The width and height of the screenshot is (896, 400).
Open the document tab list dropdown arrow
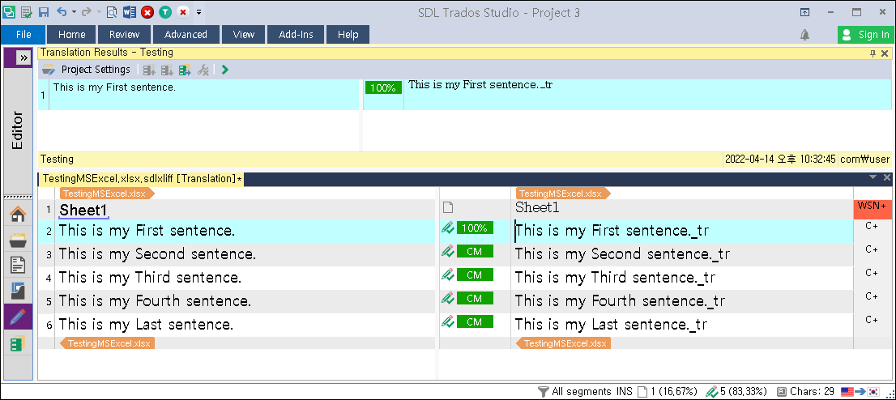(873, 177)
